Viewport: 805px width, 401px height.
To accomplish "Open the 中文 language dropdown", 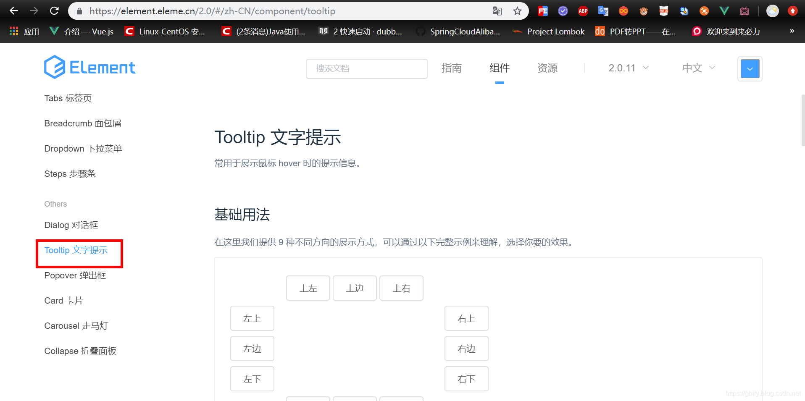I will (697, 68).
